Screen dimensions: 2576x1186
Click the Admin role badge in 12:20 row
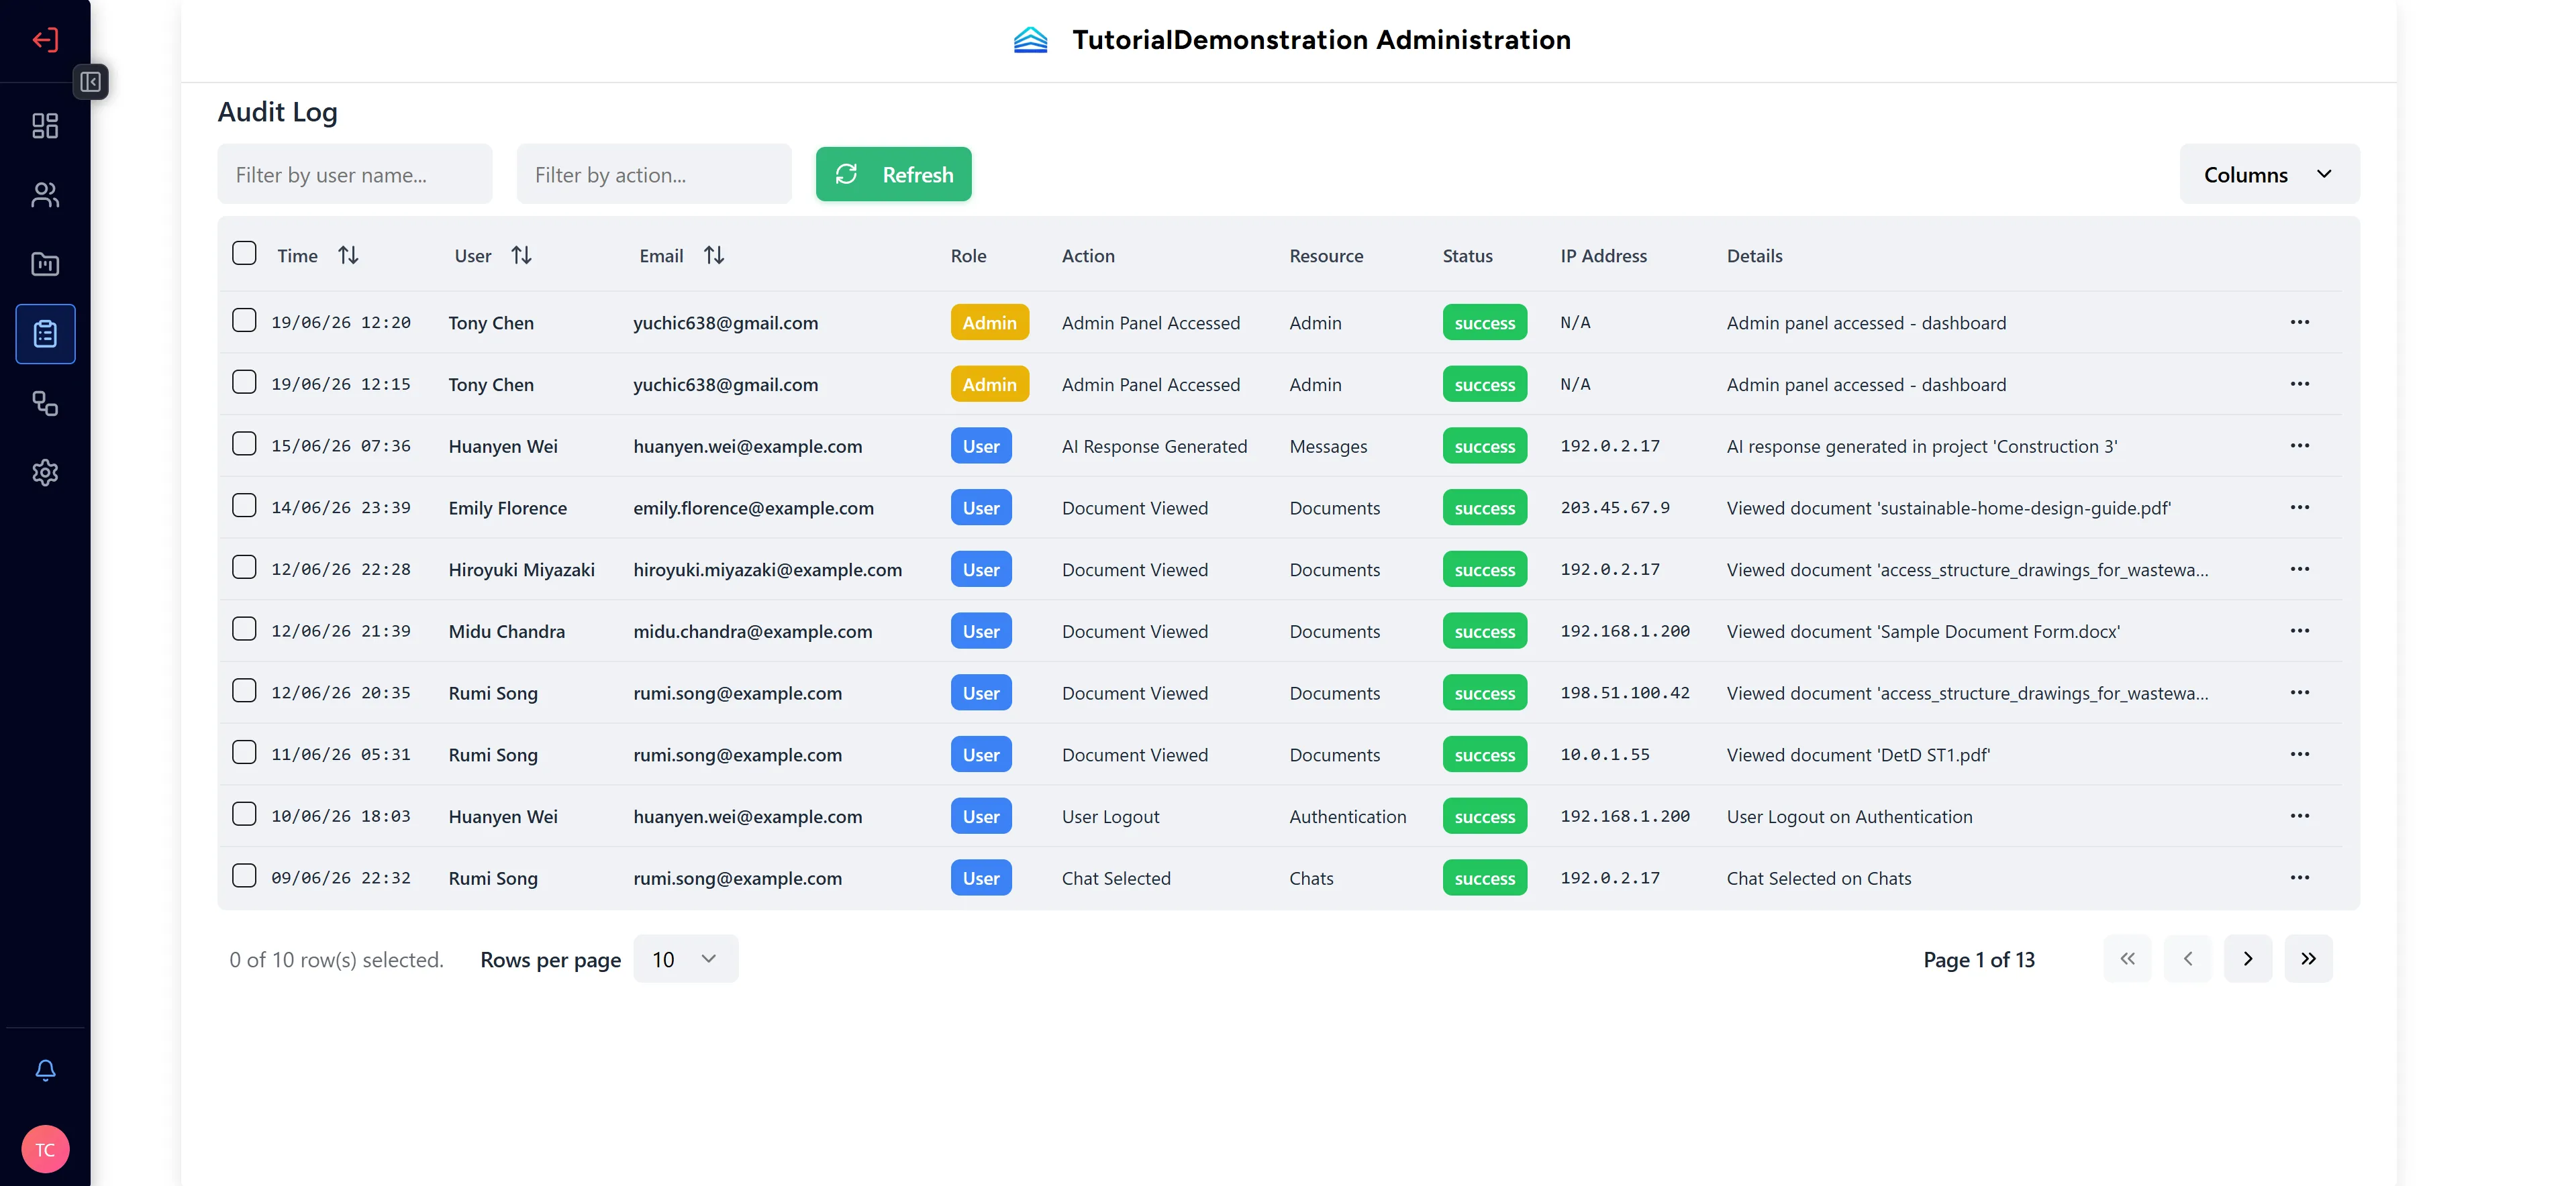[x=989, y=322]
